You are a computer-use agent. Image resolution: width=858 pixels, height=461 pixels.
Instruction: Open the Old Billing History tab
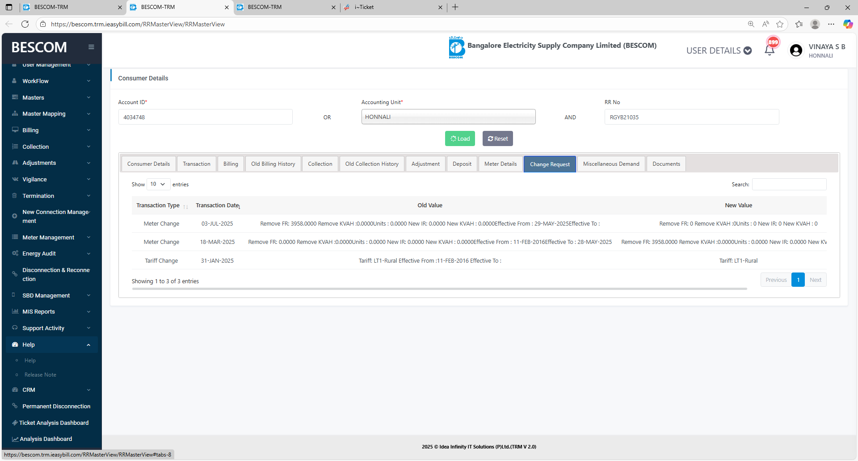[273, 164]
